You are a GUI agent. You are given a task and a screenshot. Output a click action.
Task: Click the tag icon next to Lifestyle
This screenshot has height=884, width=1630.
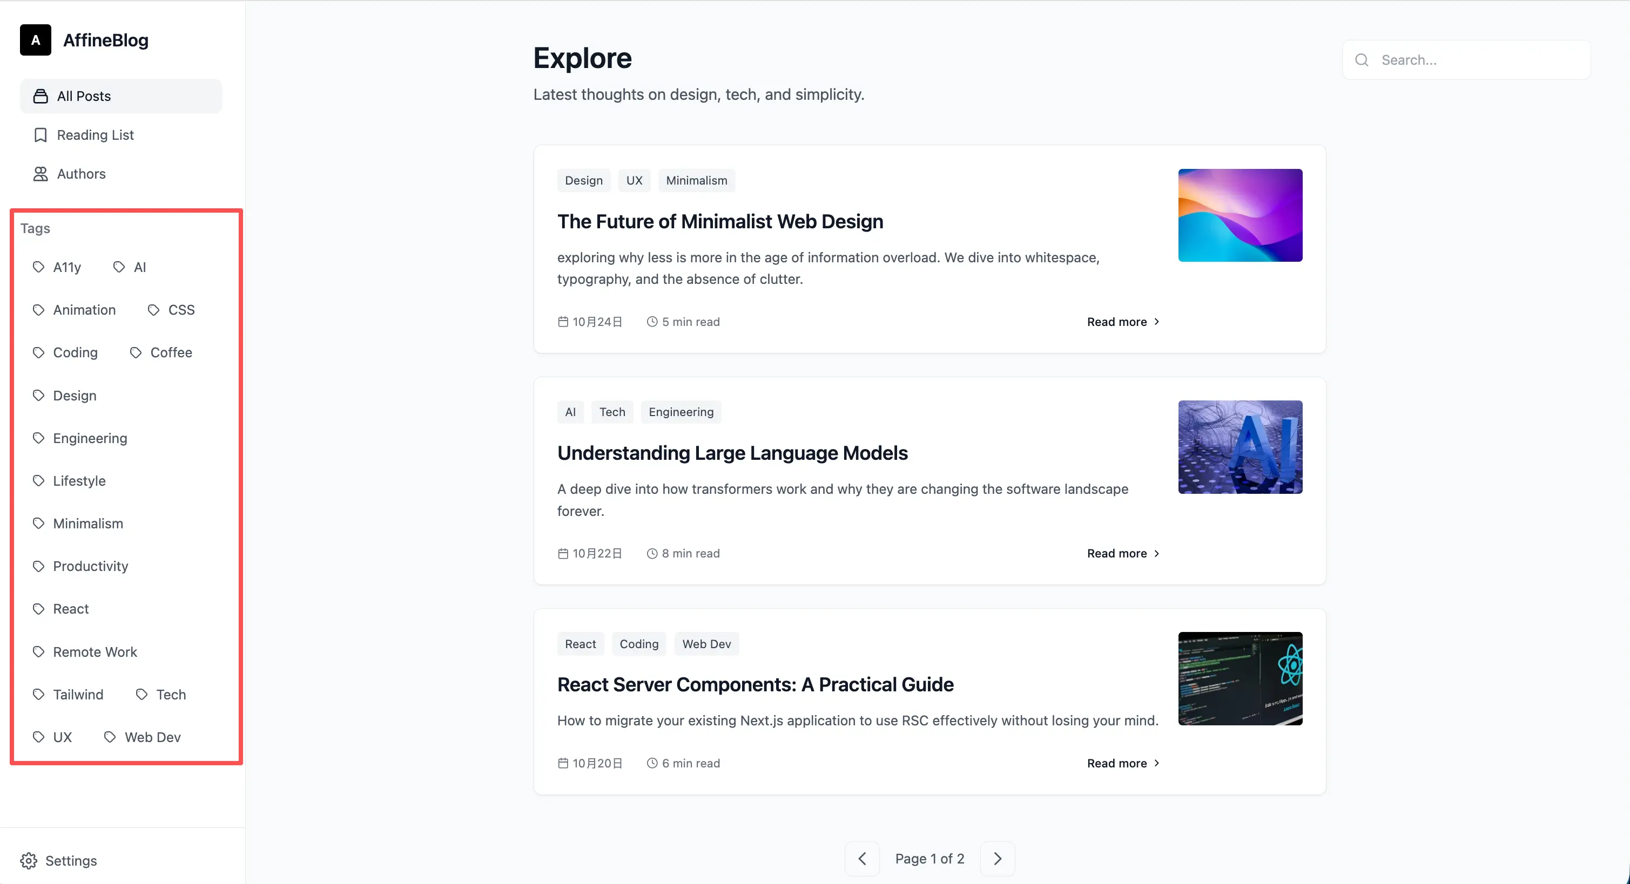coord(38,480)
